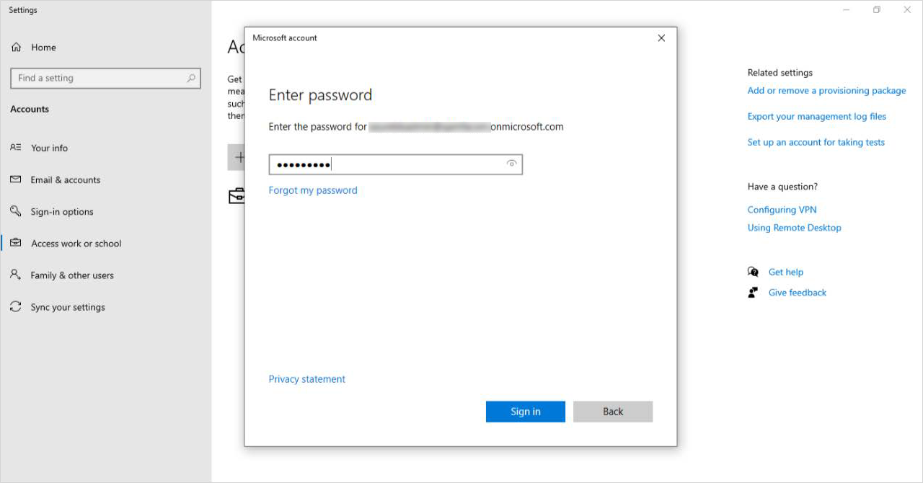Viewport: 923px width, 483px height.
Task: Select Sign-in options in the sidebar
Action: tap(62, 212)
